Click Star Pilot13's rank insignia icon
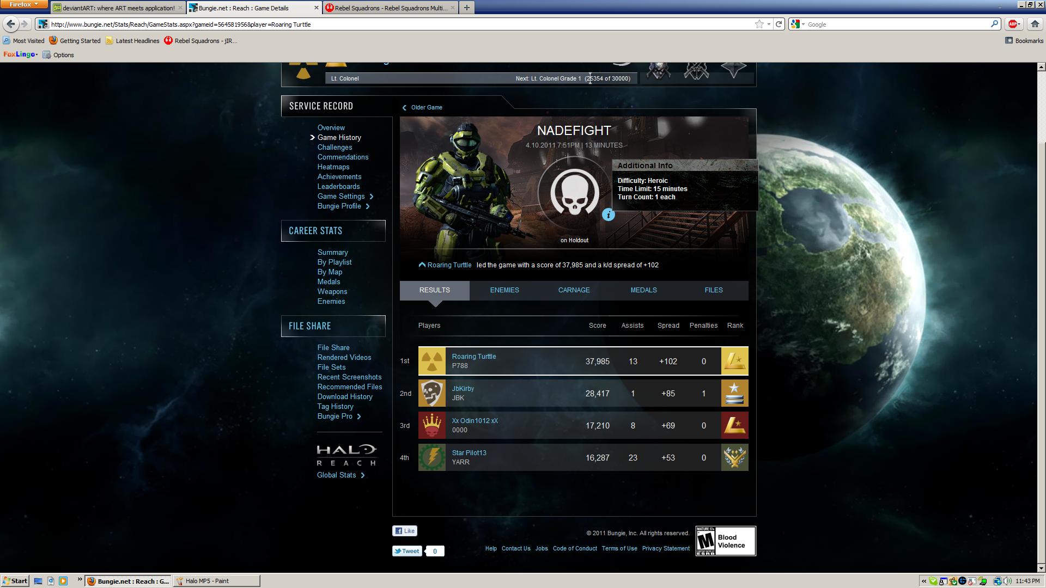Screen dimensions: 1046x588 [734, 457]
